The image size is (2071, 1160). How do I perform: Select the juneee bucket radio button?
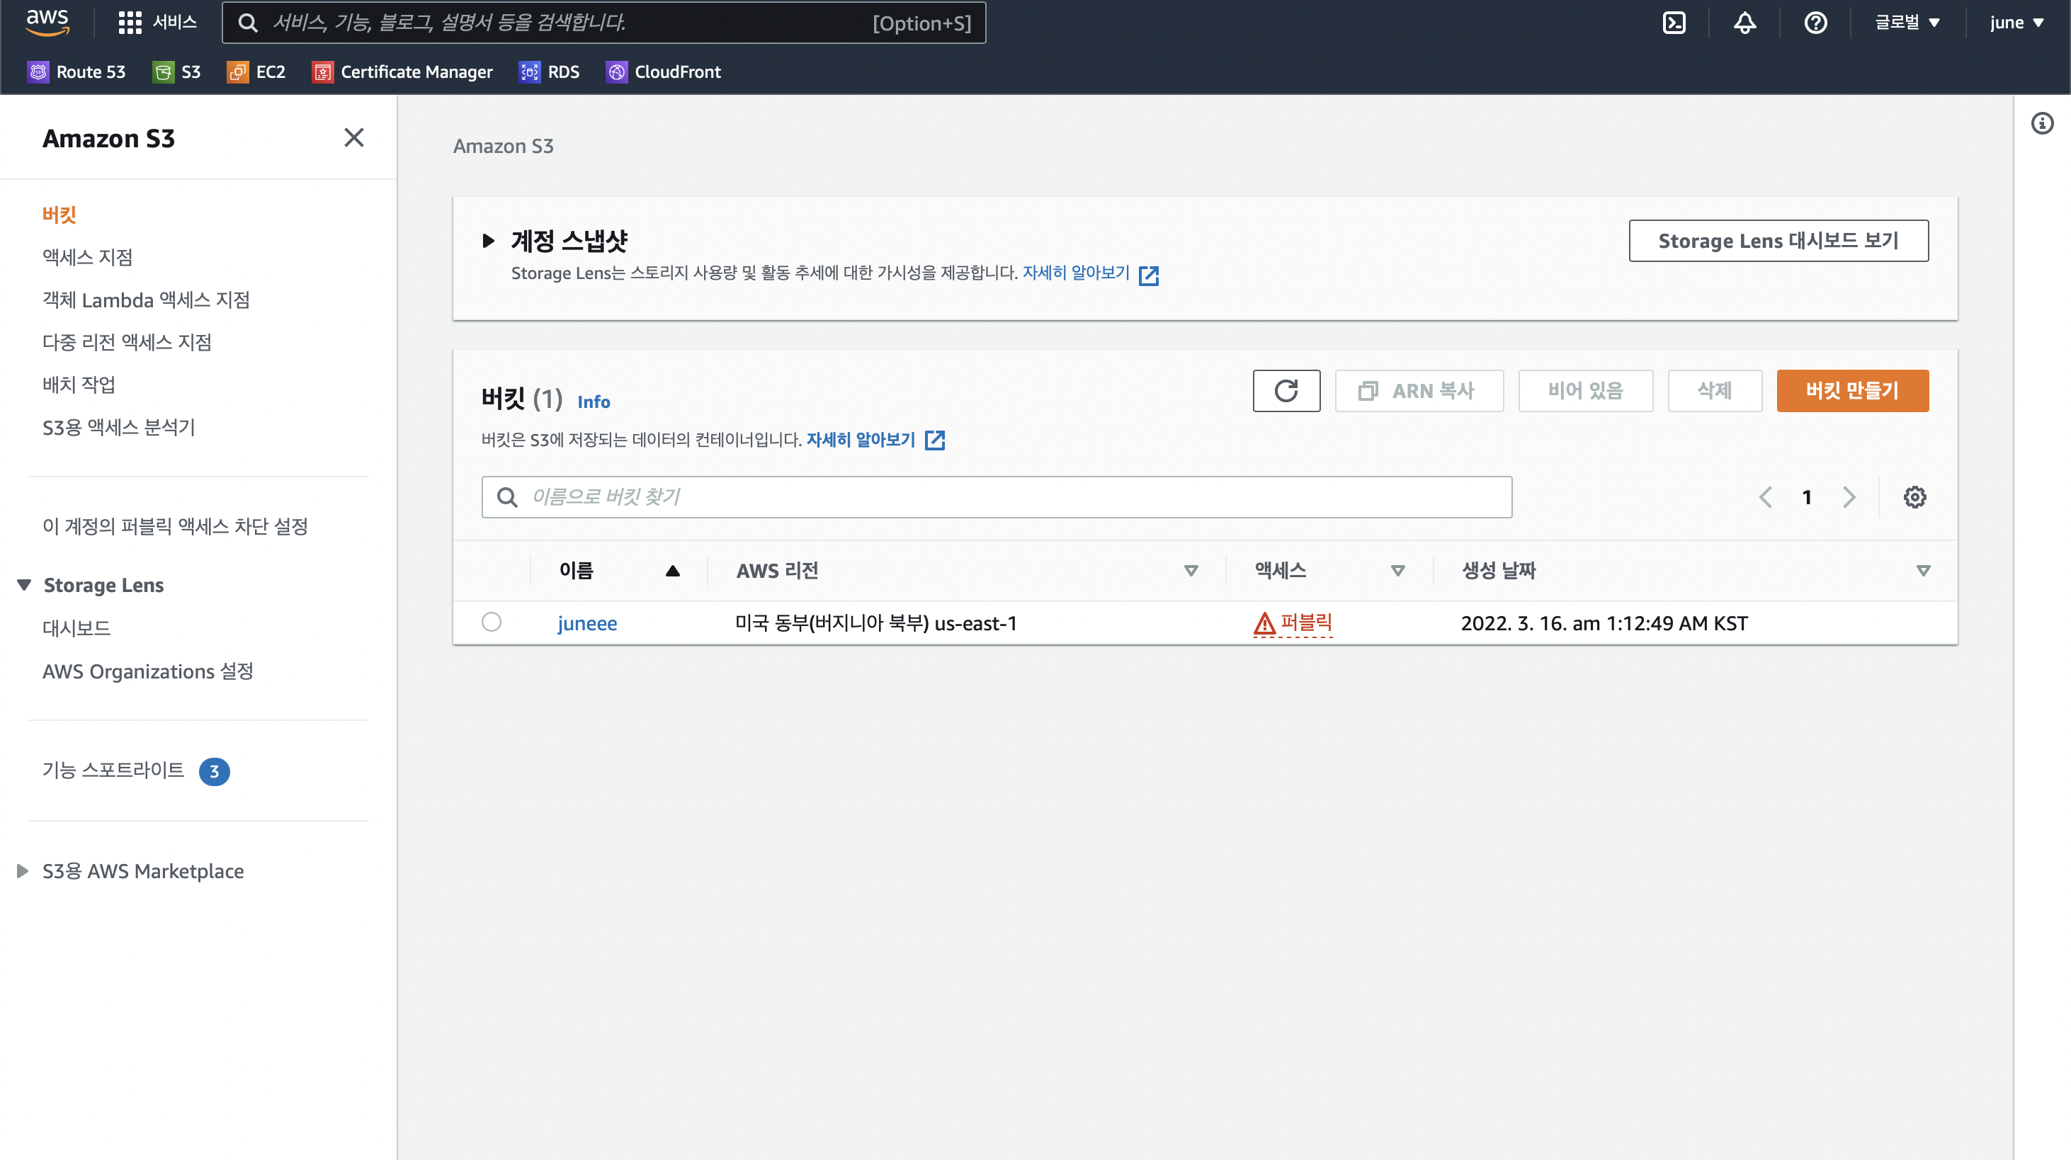click(x=492, y=621)
